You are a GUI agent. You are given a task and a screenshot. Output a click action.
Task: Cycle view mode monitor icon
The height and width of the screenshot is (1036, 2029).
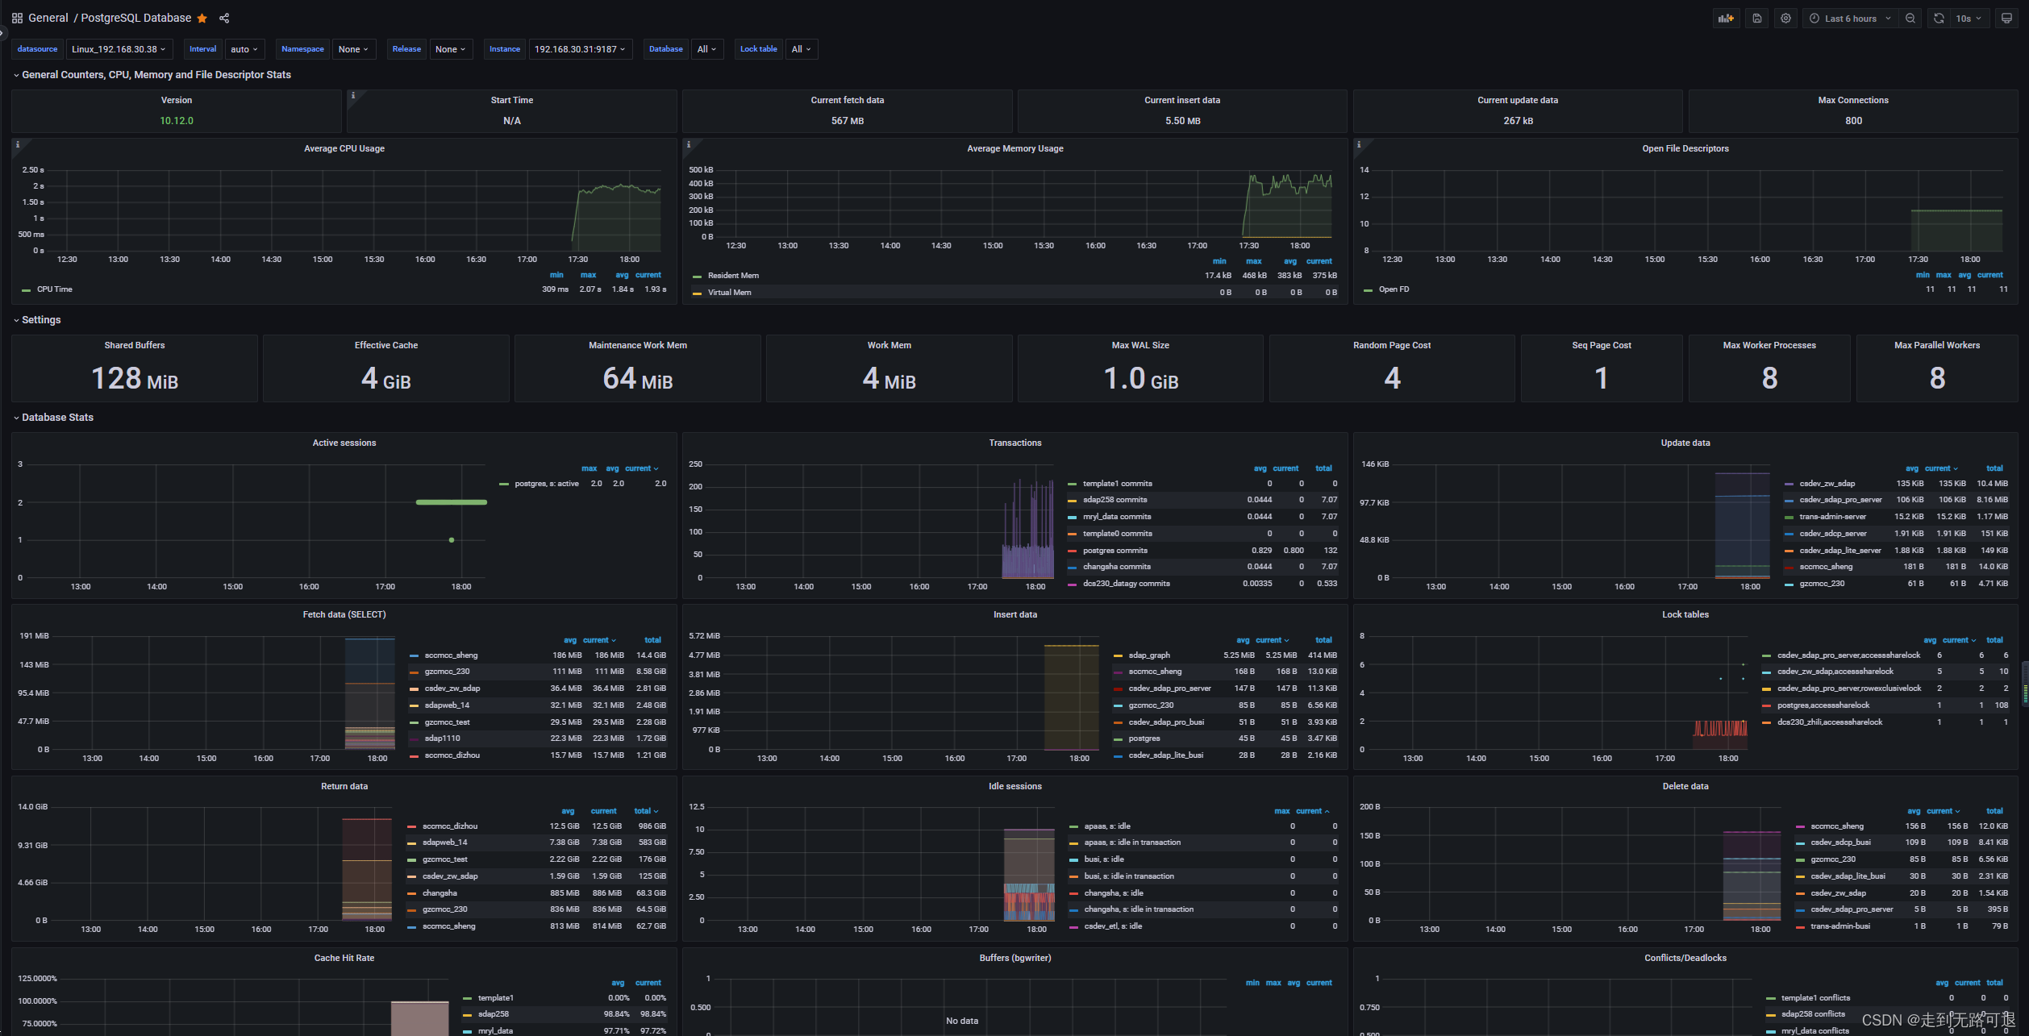coord(2006,18)
